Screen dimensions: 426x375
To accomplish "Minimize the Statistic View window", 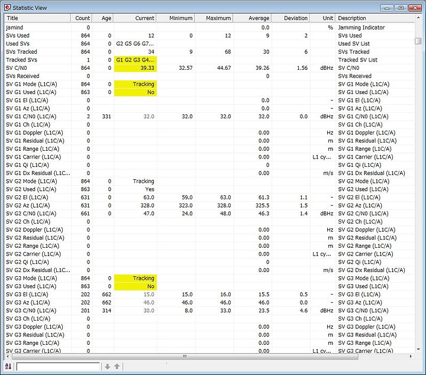I will (386, 8).
